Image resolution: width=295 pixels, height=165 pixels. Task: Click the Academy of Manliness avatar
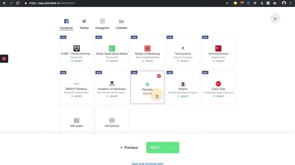point(112,83)
